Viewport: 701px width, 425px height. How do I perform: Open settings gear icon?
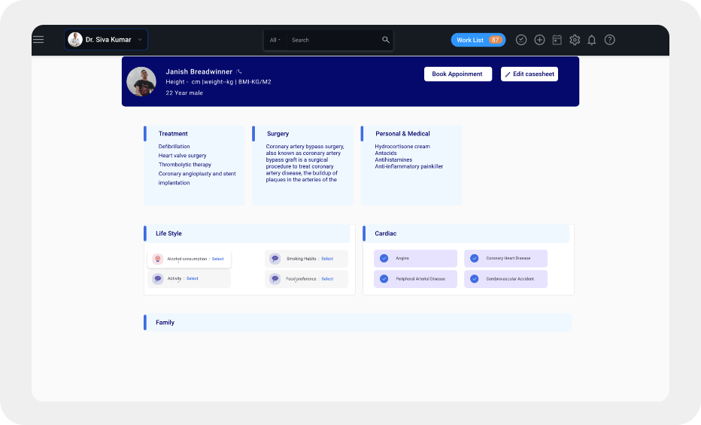(x=575, y=40)
